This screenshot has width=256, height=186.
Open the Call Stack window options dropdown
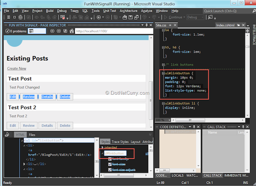pyautogui.click(x=239, y=127)
